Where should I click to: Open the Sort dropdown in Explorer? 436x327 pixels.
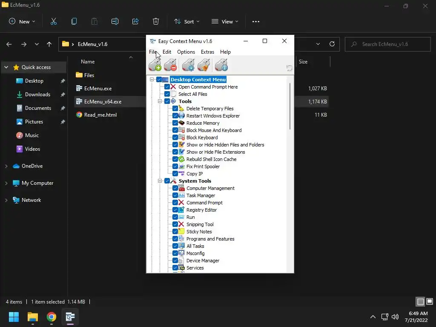187,21
